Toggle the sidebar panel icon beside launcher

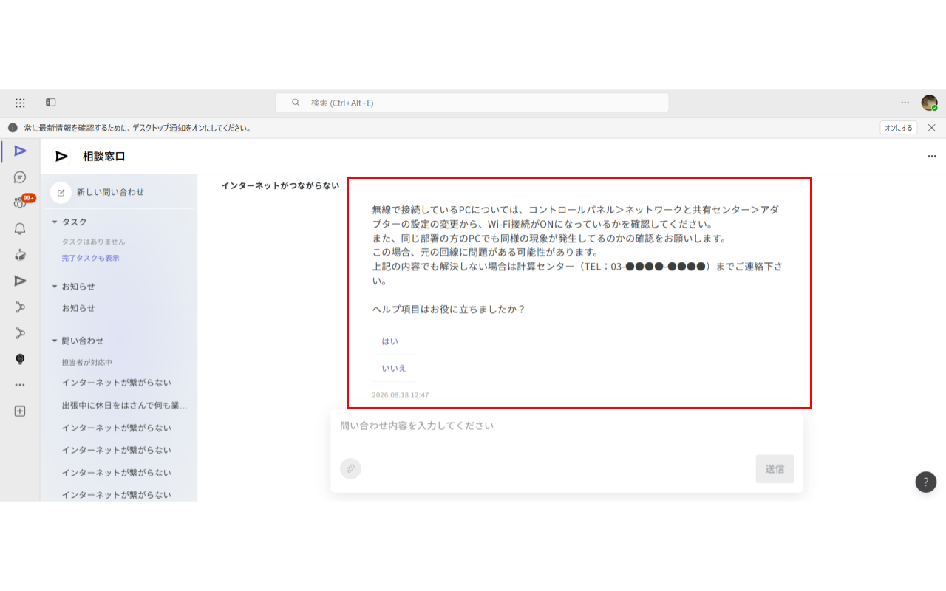50,103
